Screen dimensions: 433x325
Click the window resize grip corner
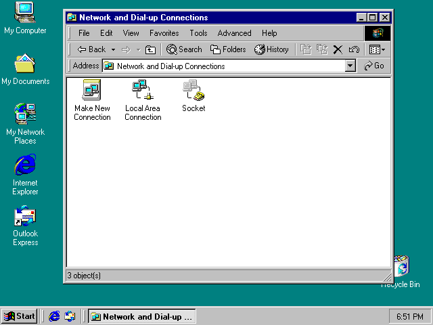click(388, 277)
